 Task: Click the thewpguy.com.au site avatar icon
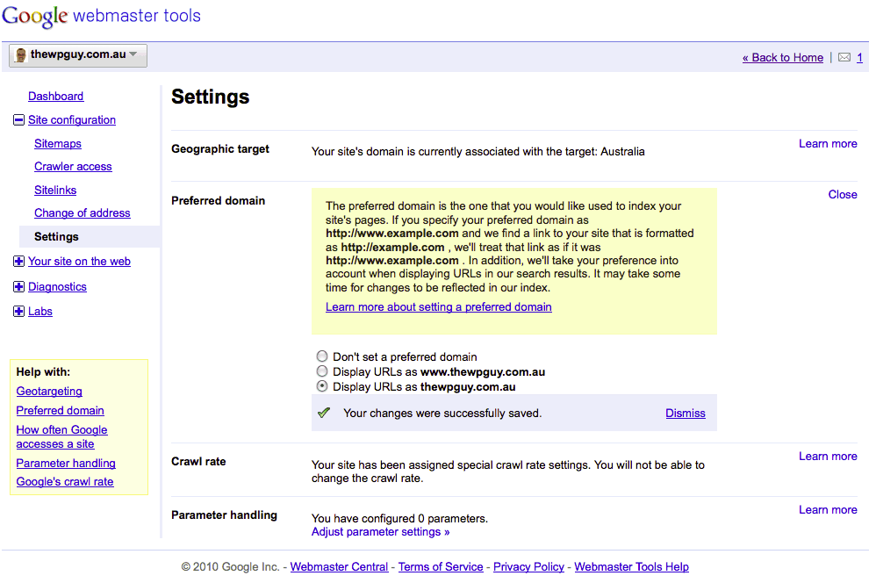(x=21, y=54)
